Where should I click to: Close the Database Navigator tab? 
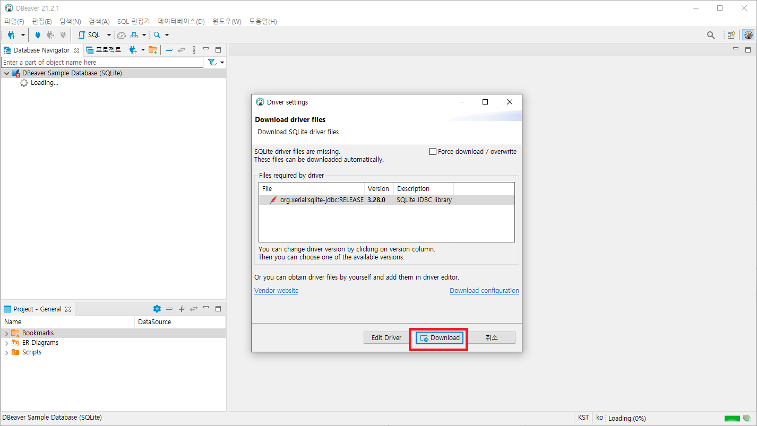coord(76,50)
